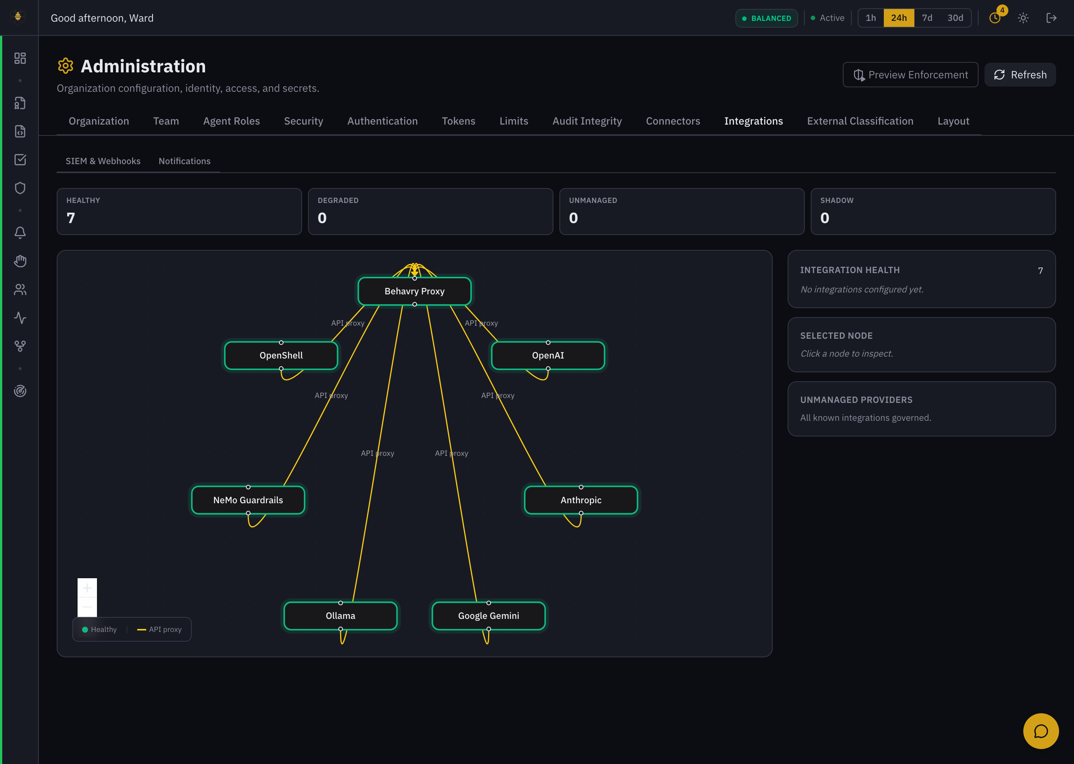Switch to the Security tab
Image resolution: width=1074 pixels, height=764 pixels.
(303, 121)
